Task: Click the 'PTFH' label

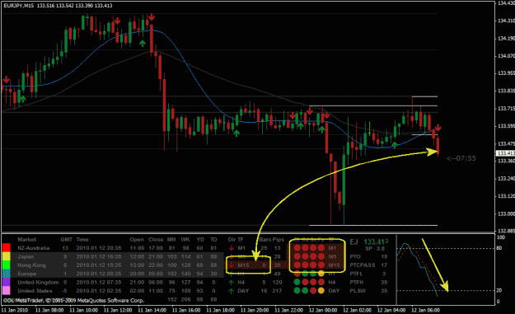Action: pos(356,282)
